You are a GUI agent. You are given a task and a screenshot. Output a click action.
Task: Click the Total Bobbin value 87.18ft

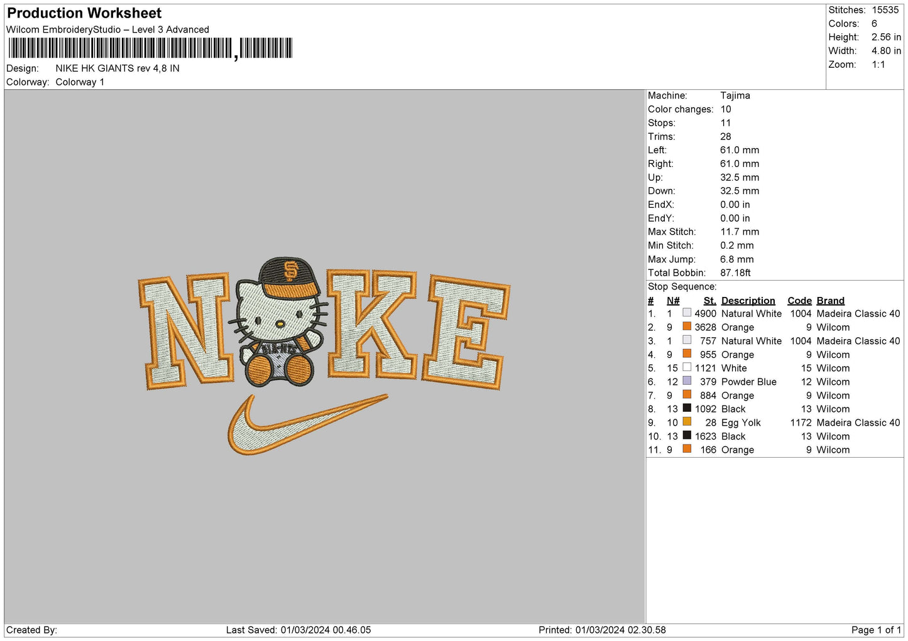click(x=735, y=272)
